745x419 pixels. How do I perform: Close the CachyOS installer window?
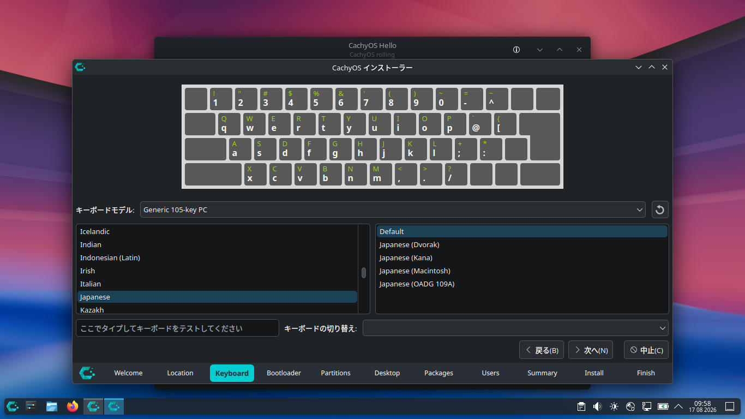(665, 67)
